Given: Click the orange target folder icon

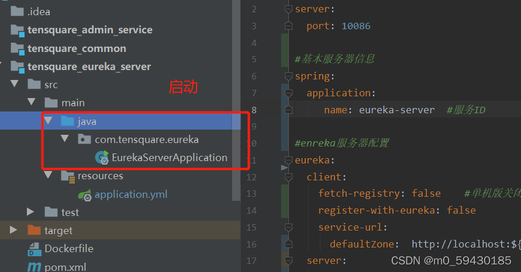Looking at the screenshot, I should [x=34, y=229].
